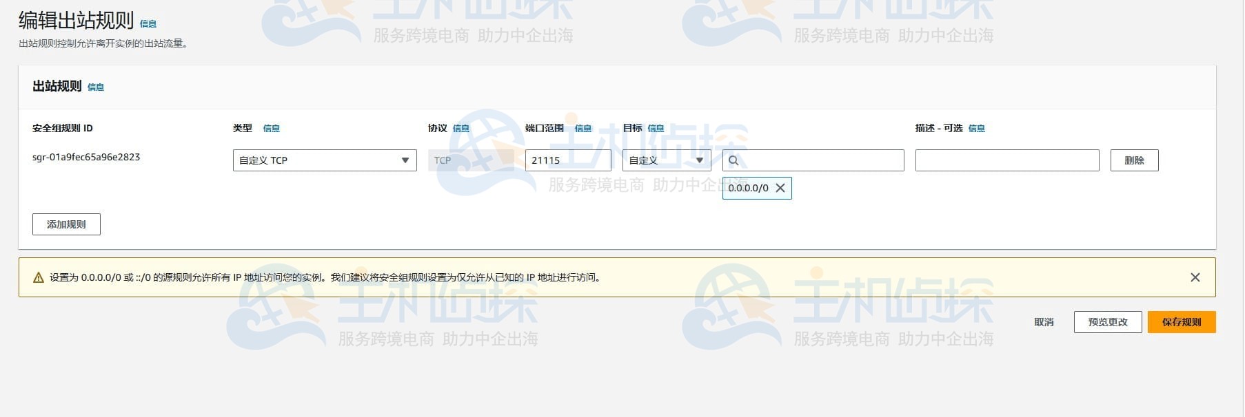Open 信息 link beside page title

coord(148,24)
